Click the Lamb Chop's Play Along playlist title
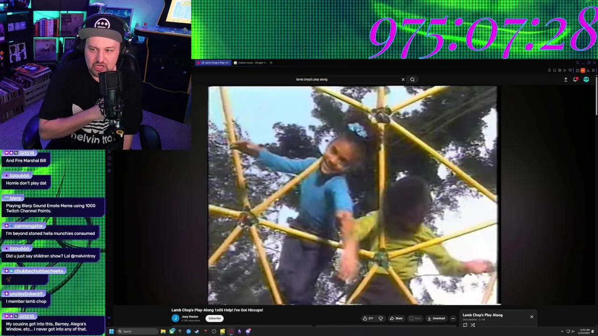 [x=483, y=315]
